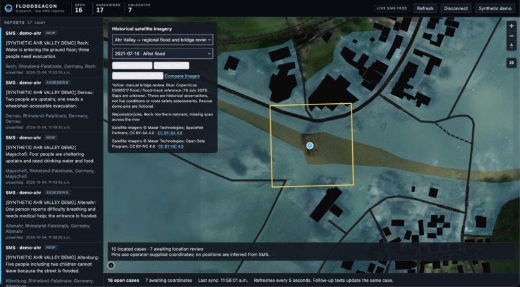Click '10 located cases · 7 awaiting location review'
520x287 pixels.
157,249
